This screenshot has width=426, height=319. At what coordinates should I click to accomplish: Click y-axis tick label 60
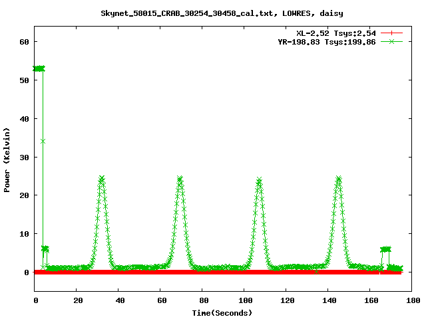24,42
